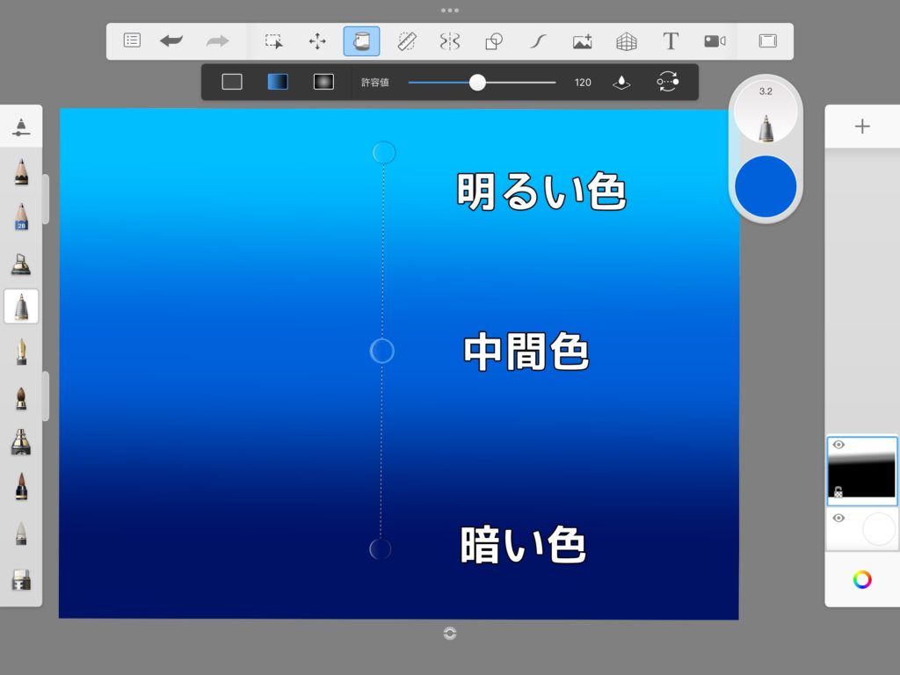Toggle visibility of the gradient layer
This screenshot has width=900, height=675.
pos(838,445)
